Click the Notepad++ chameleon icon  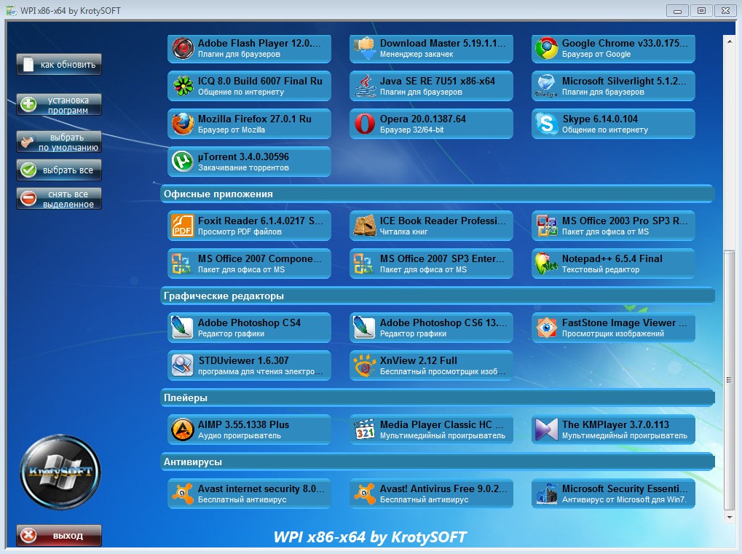point(547,264)
